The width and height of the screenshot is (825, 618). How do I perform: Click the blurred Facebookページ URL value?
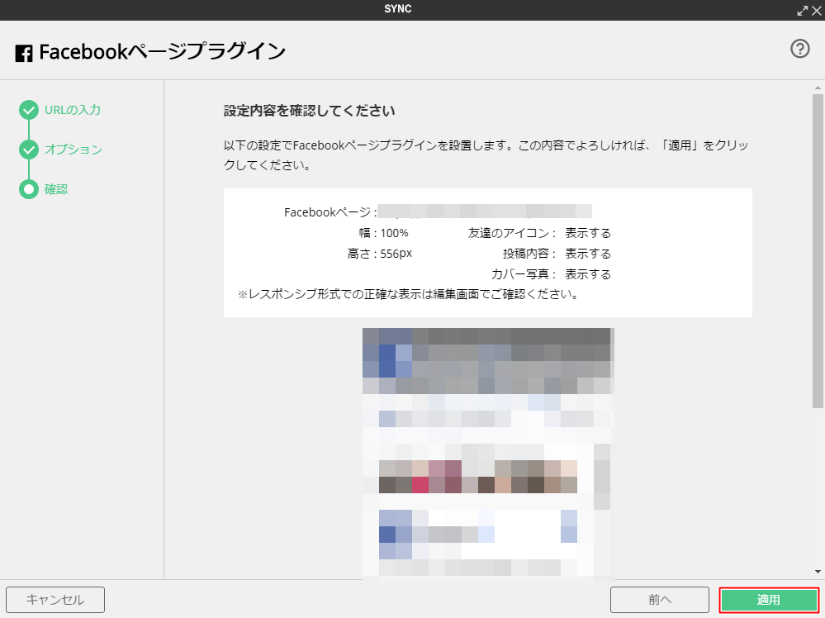pyautogui.click(x=485, y=211)
